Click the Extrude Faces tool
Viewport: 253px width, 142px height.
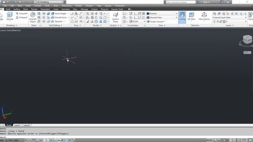click(59, 17)
